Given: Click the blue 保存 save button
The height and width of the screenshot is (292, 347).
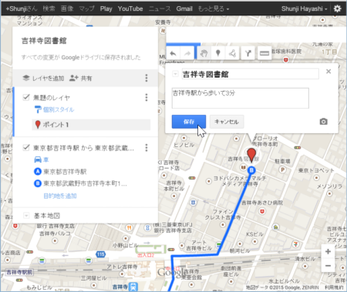Looking at the screenshot, I should [189, 122].
